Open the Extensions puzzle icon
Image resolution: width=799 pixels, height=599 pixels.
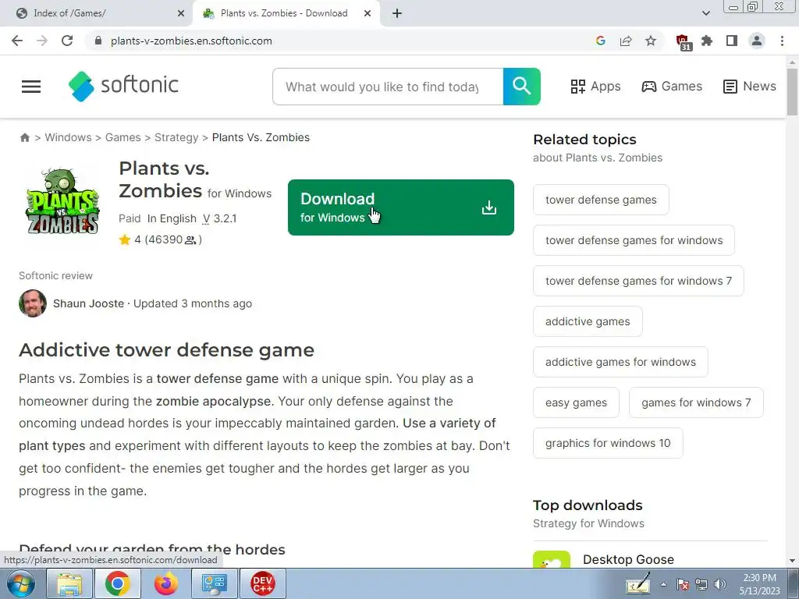(x=707, y=41)
